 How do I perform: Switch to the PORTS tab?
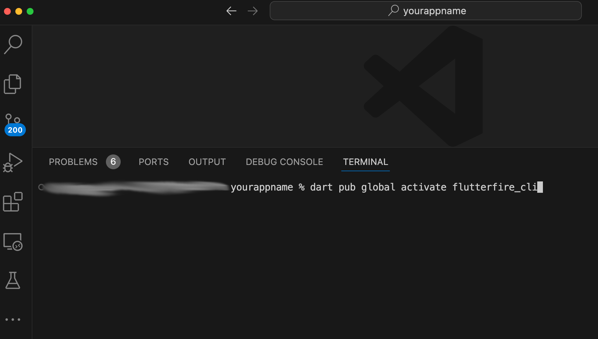pos(154,162)
